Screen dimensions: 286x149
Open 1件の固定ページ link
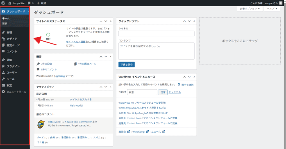[x=87, y=64]
